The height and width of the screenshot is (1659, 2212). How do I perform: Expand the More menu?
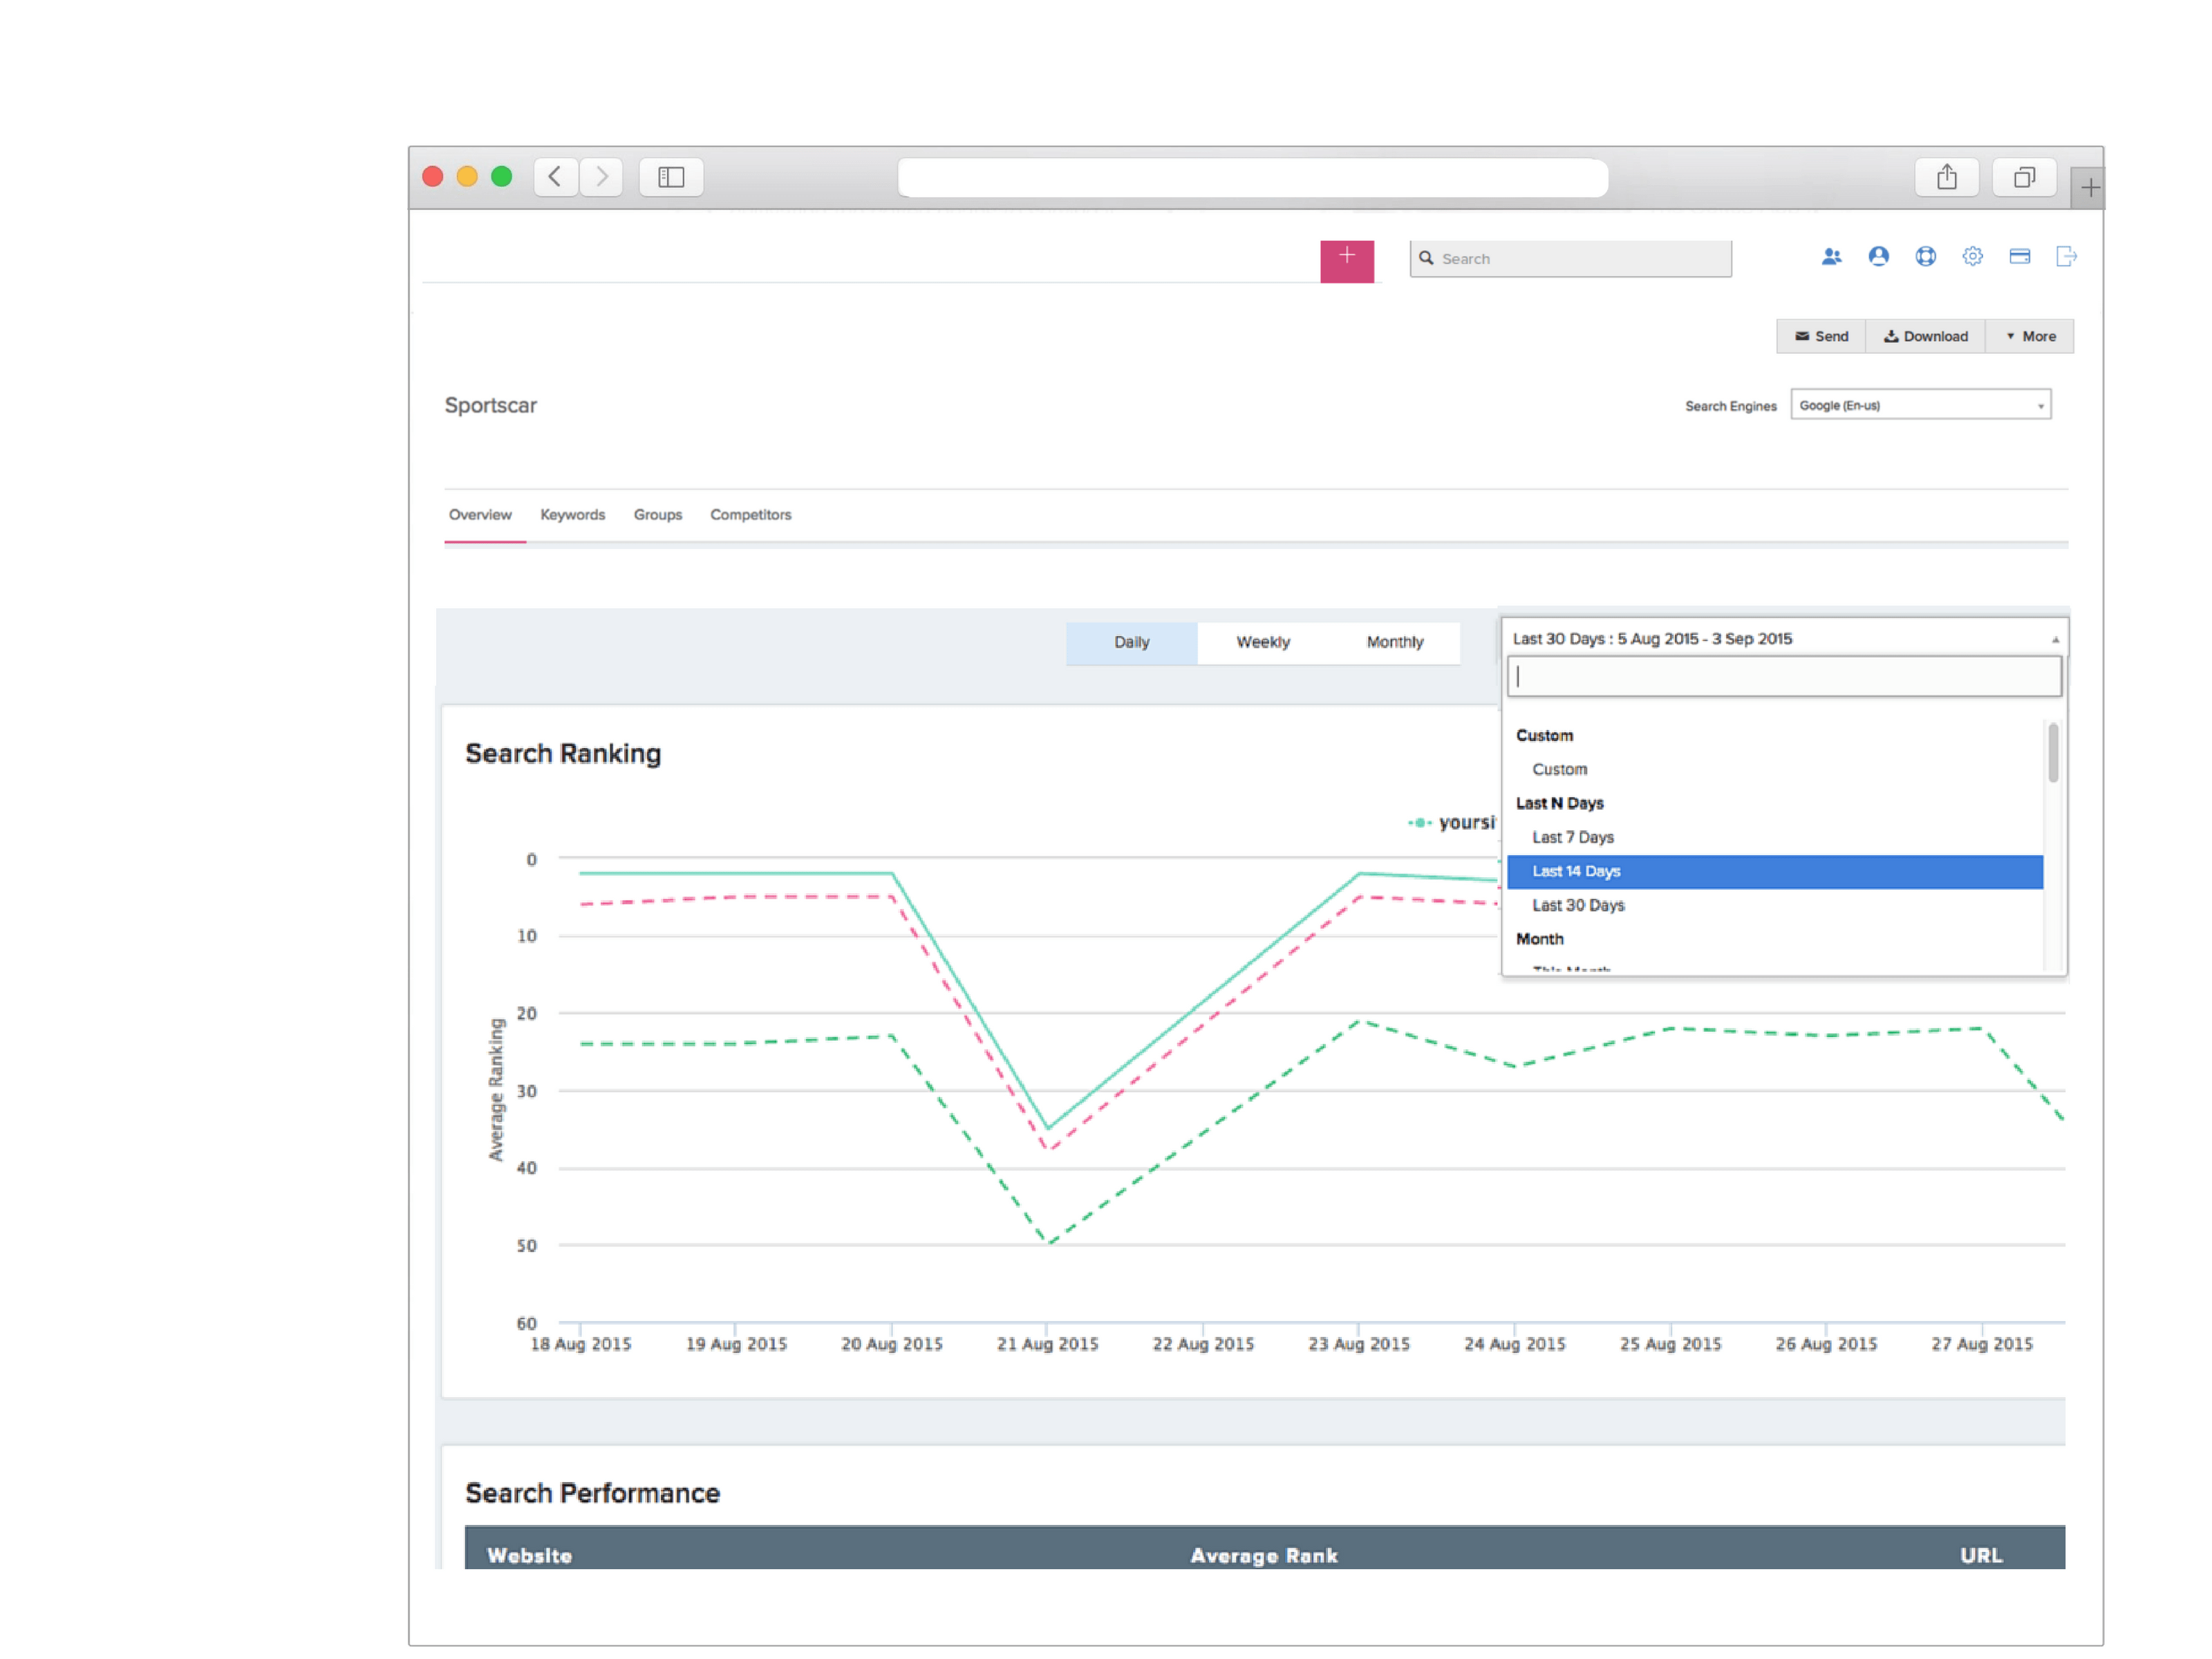click(2030, 336)
